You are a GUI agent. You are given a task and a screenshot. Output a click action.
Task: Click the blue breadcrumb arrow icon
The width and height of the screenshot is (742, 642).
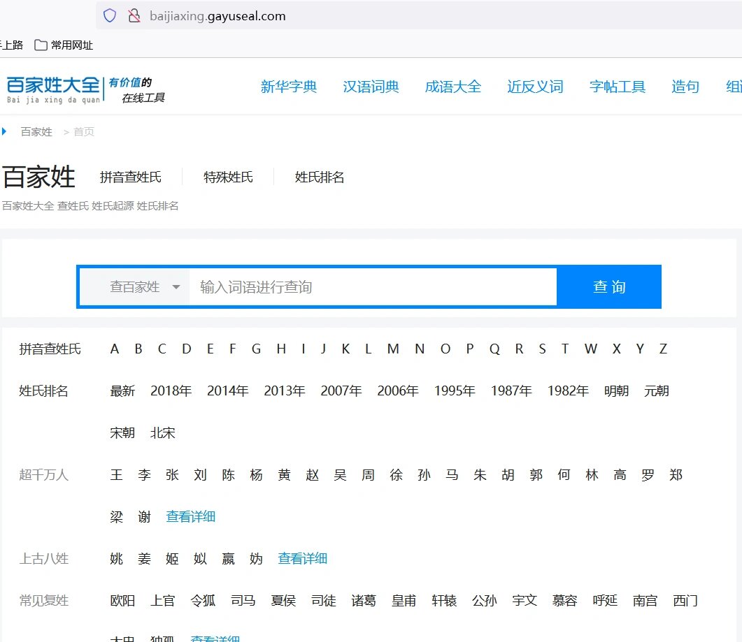(x=4, y=131)
